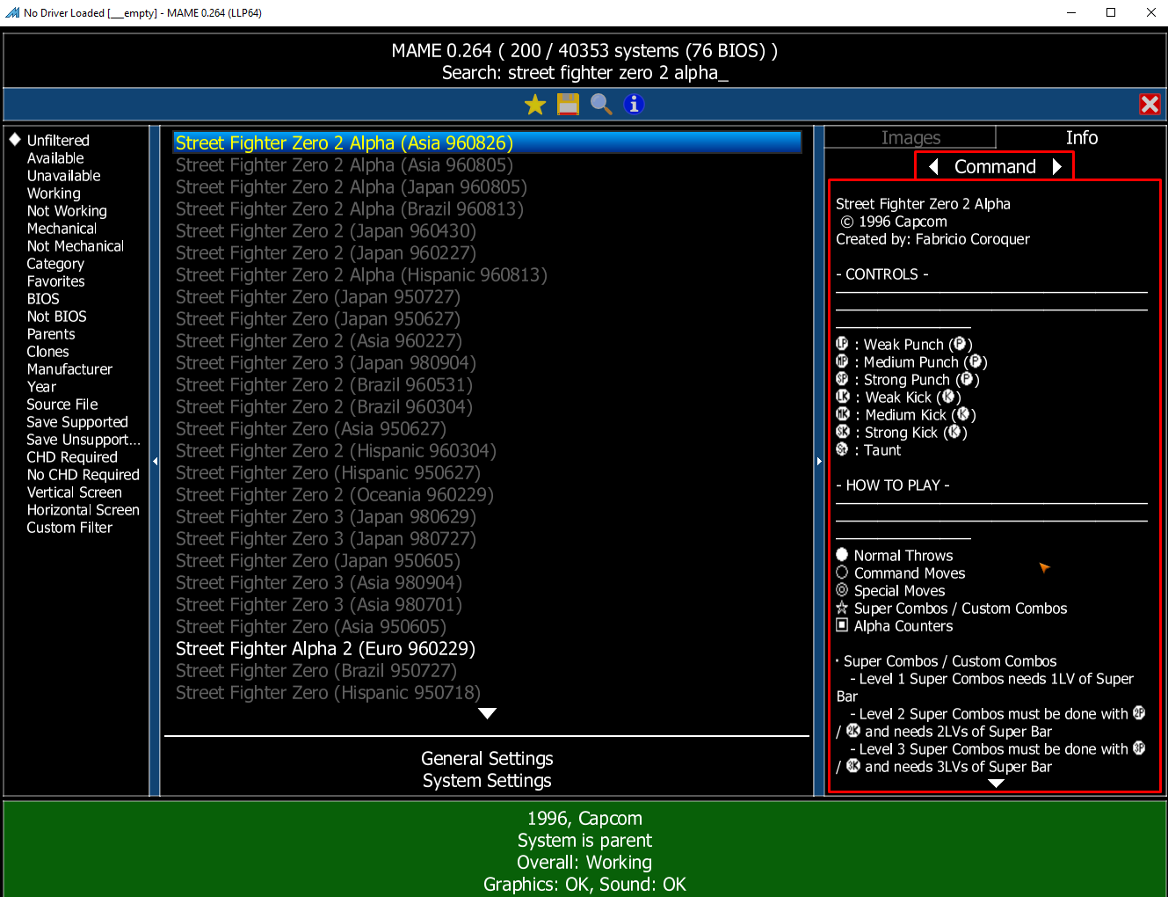Choose the Clones filter
The width and height of the screenshot is (1168, 897).
[x=47, y=352]
